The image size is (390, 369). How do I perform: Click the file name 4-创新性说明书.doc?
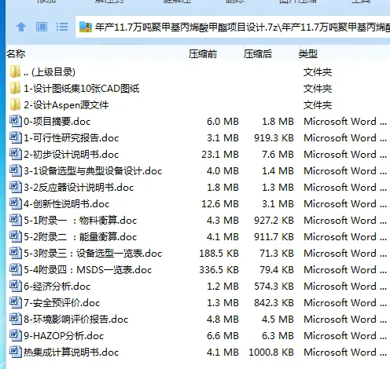pos(67,204)
